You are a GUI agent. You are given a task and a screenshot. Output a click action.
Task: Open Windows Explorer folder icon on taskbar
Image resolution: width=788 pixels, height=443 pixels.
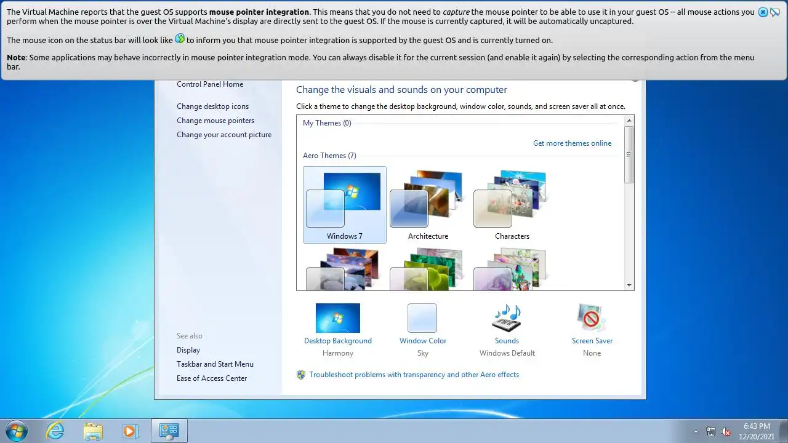[93, 431]
